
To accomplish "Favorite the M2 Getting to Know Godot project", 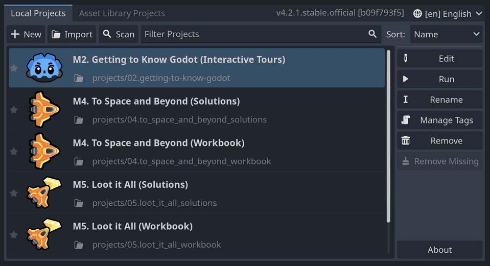I will click(x=14, y=68).
